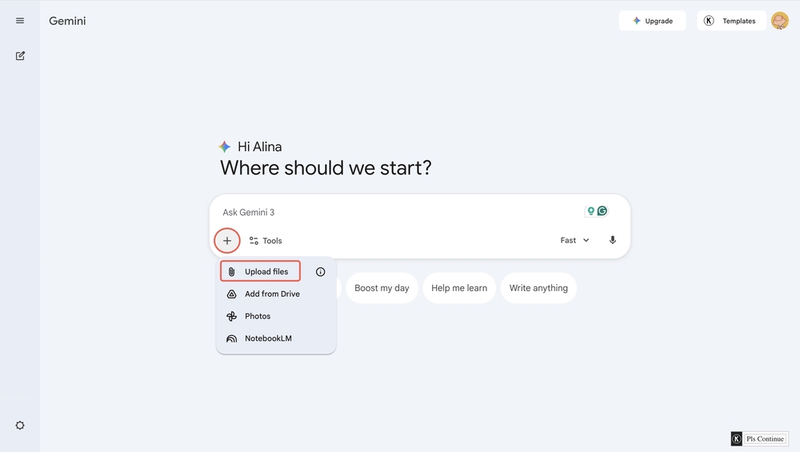The image size is (800, 452).
Task: Pick NotebookLM from the attachment menu
Action: click(268, 338)
